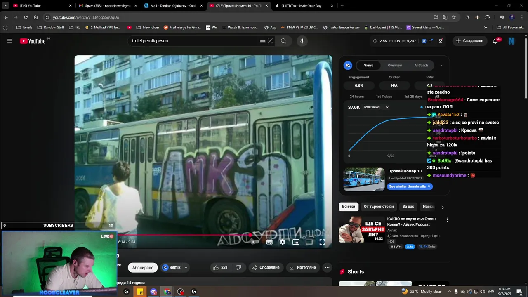This screenshot has height=297, width=528.
Task: Open video player settings gear
Action: (x=283, y=242)
